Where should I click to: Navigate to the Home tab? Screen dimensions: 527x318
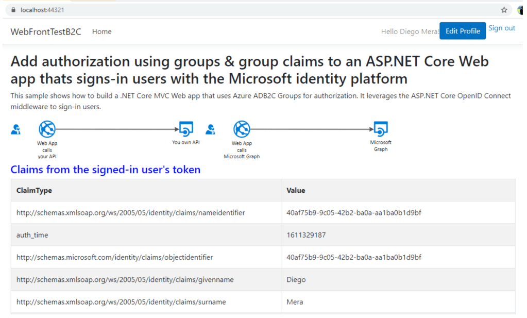coord(101,31)
